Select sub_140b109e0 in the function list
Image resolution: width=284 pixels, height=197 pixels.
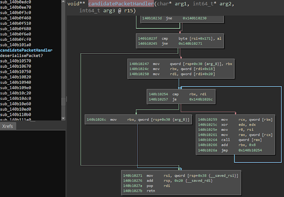point(16,88)
